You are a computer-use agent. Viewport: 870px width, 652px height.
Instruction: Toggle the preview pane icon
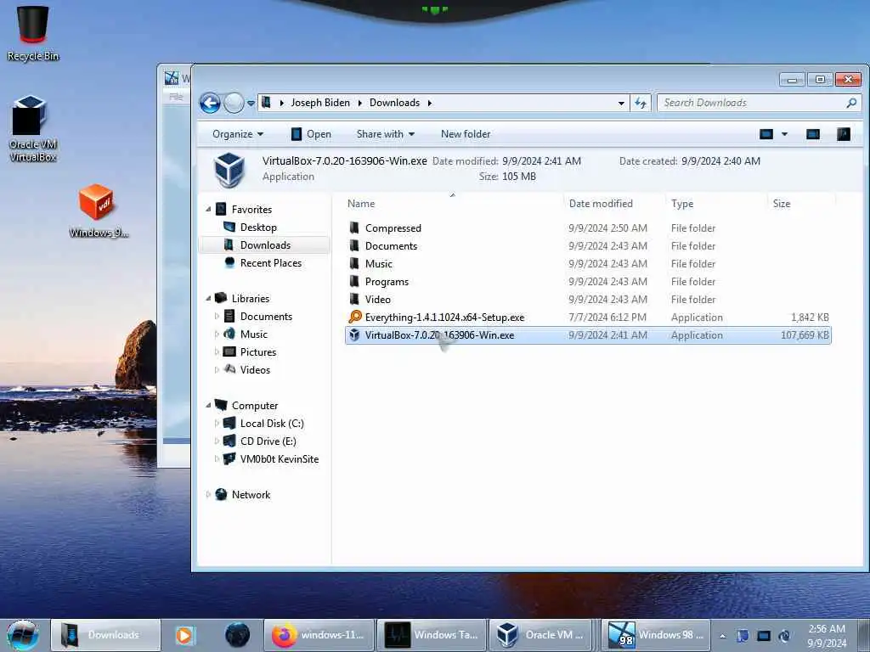(813, 134)
